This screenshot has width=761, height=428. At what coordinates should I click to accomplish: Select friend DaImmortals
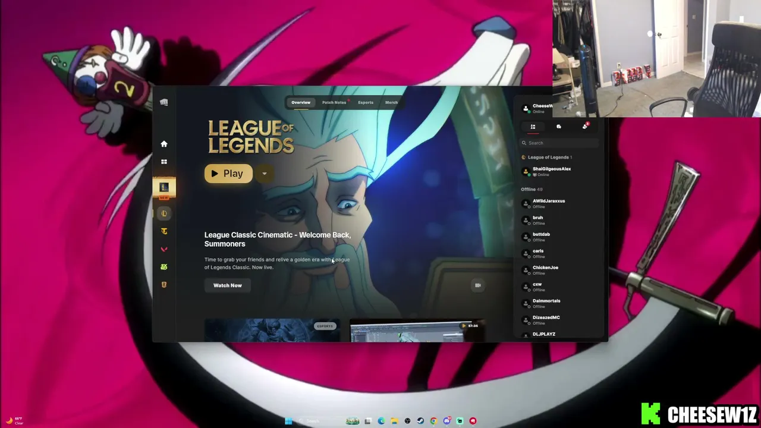(x=560, y=304)
